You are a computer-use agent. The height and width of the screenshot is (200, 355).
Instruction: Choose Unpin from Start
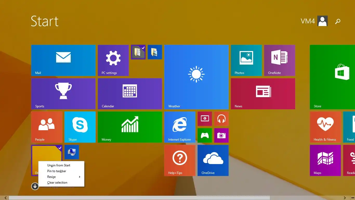(61, 165)
